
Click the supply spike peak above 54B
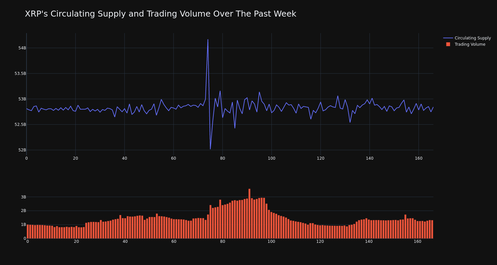pyautogui.click(x=208, y=40)
